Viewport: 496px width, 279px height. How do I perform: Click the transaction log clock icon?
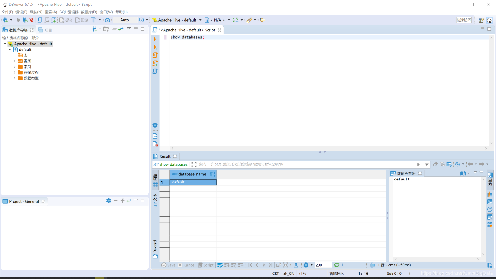tap(141, 20)
